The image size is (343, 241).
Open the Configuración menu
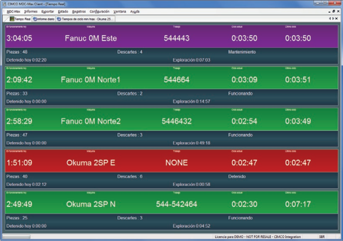(x=99, y=12)
